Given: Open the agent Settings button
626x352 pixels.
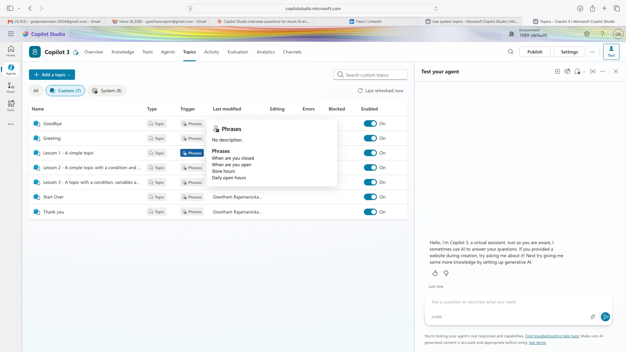Looking at the screenshot, I should point(569,52).
